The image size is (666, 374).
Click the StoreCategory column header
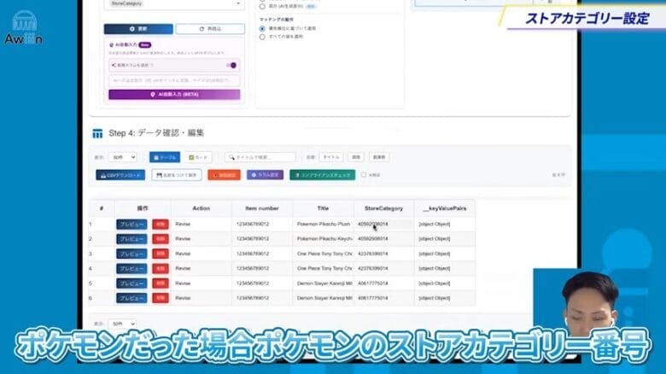384,208
